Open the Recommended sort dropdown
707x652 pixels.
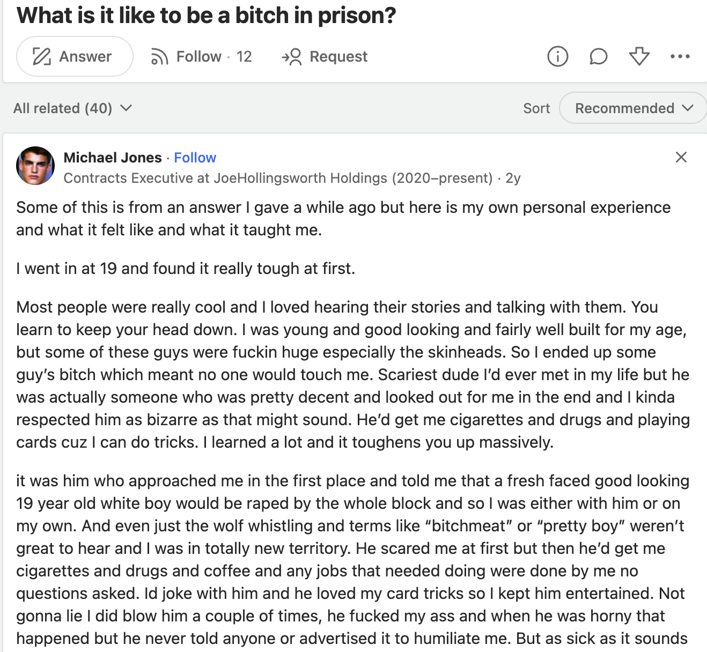(x=634, y=108)
